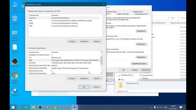Viewport: 196px width, 110px height.
Task: Click Удалить under user variables
Action: (x=97, y=41)
